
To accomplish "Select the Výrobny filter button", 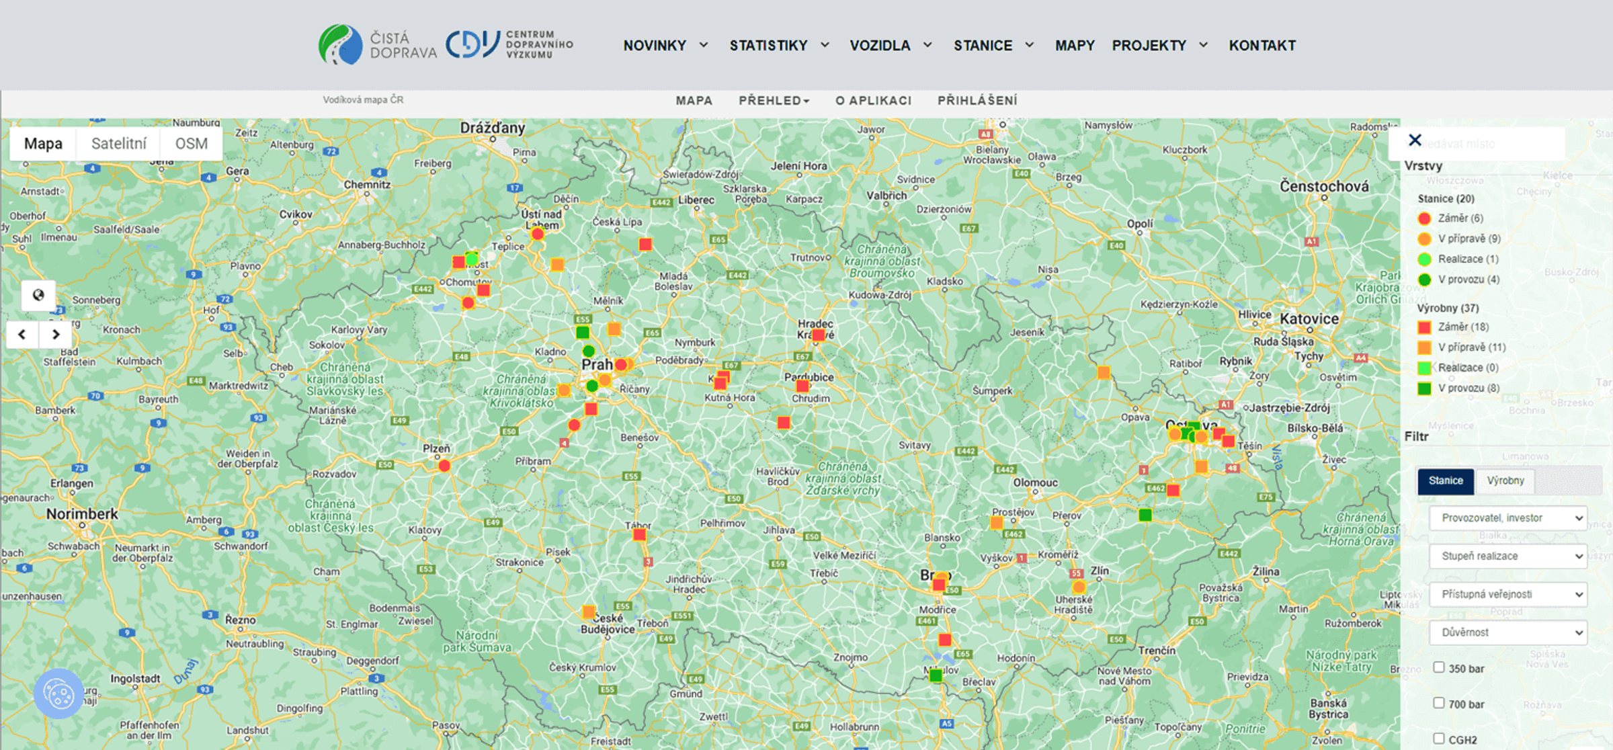I will (x=1505, y=481).
